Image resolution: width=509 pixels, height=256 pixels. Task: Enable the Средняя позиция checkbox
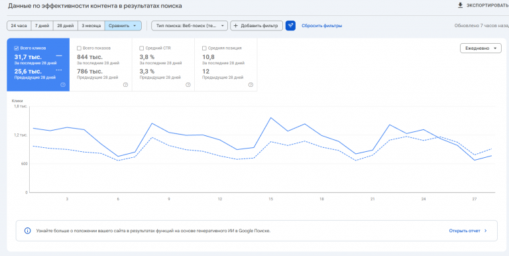tap(204, 48)
